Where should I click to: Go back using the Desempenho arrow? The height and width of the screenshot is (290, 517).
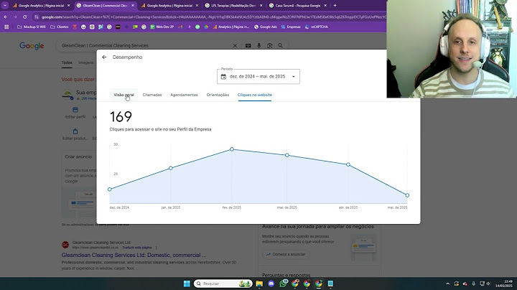coord(104,57)
